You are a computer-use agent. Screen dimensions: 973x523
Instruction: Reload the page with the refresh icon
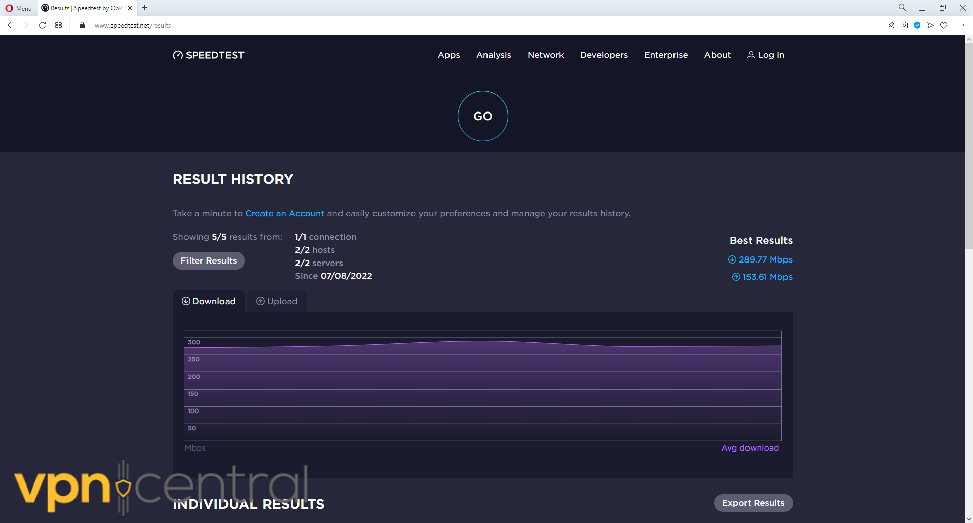click(x=43, y=25)
